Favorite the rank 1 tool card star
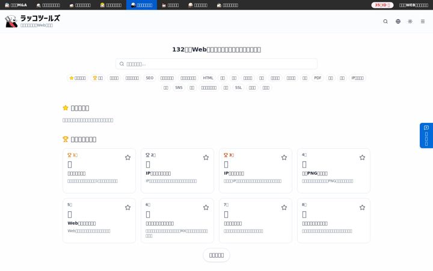 [127, 157]
